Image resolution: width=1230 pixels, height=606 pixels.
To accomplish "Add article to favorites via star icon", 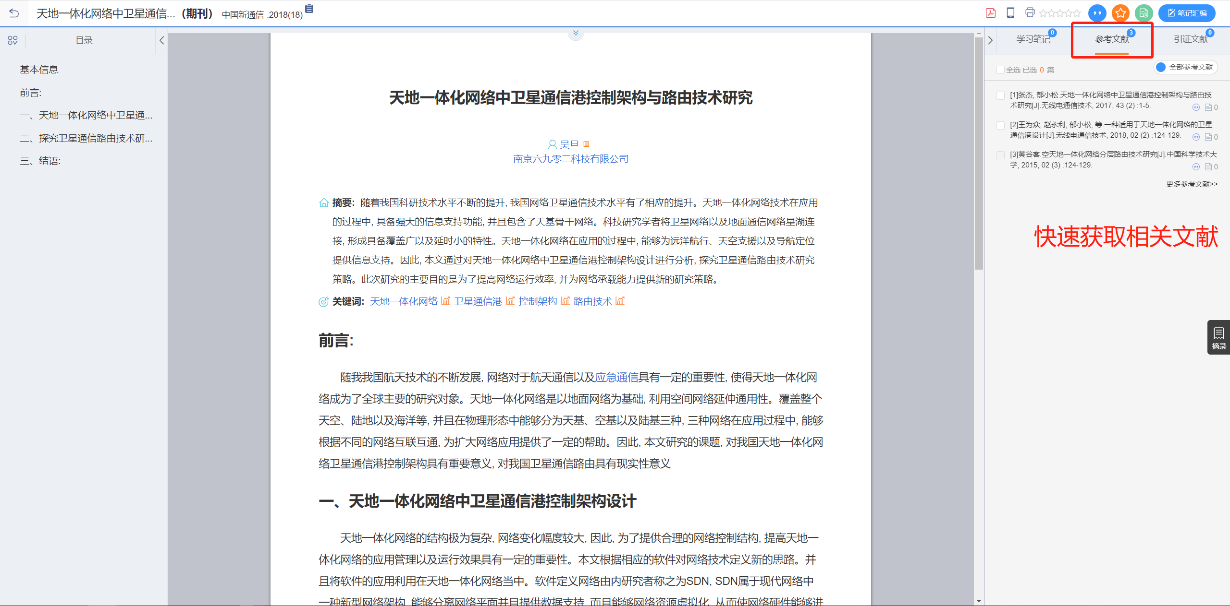I will pos(1120,13).
